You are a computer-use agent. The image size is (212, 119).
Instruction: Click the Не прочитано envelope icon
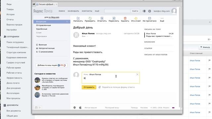pyautogui.click(x=149, y=18)
